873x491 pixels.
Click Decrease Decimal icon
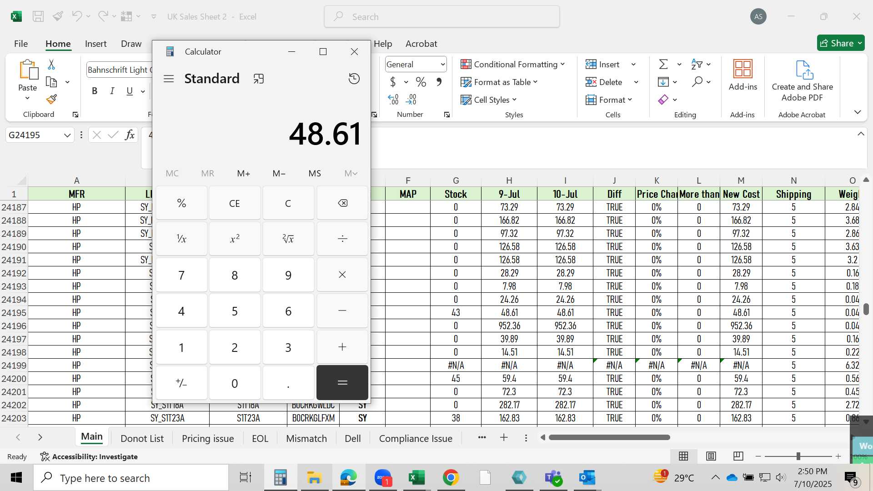click(x=411, y=99)
